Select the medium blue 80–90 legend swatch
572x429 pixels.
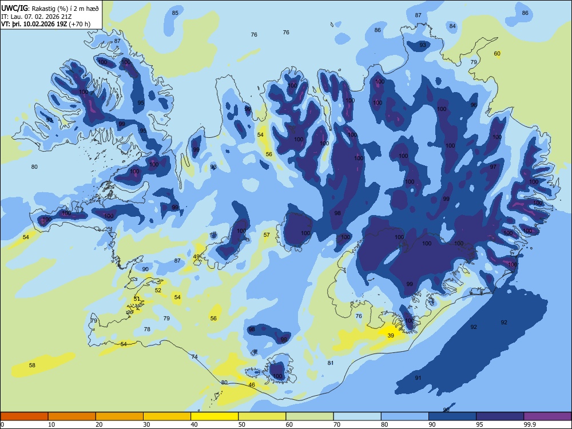[x=405, y=416]
